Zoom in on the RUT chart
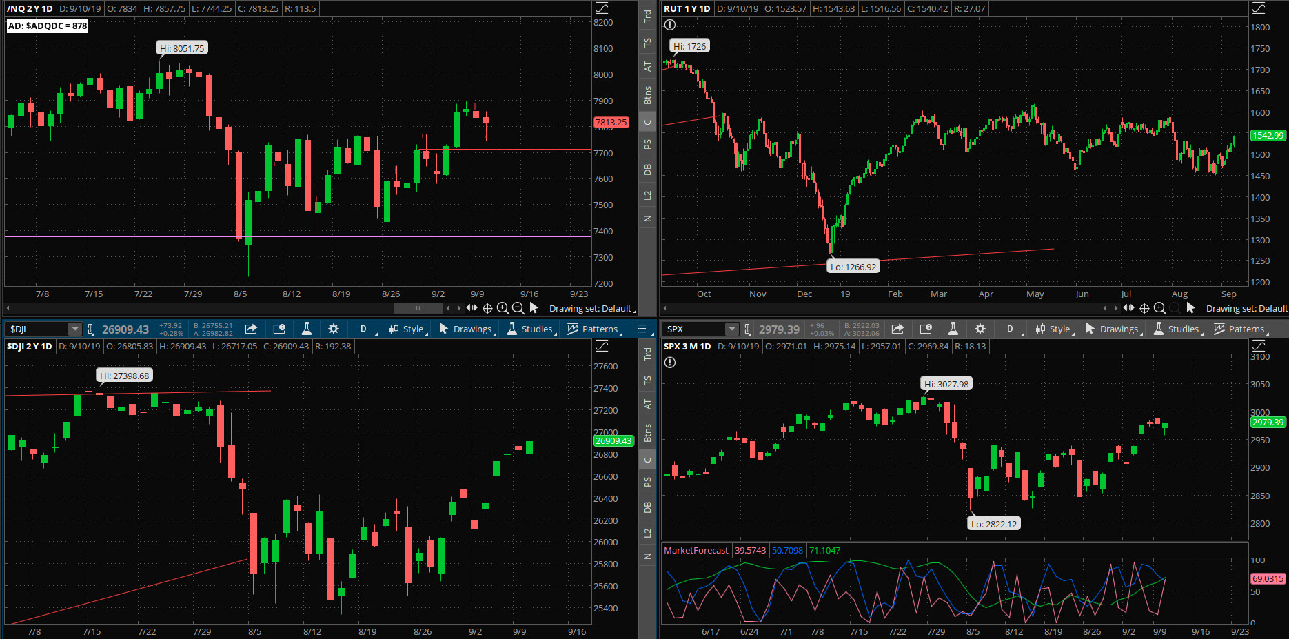 point(1159,308)
